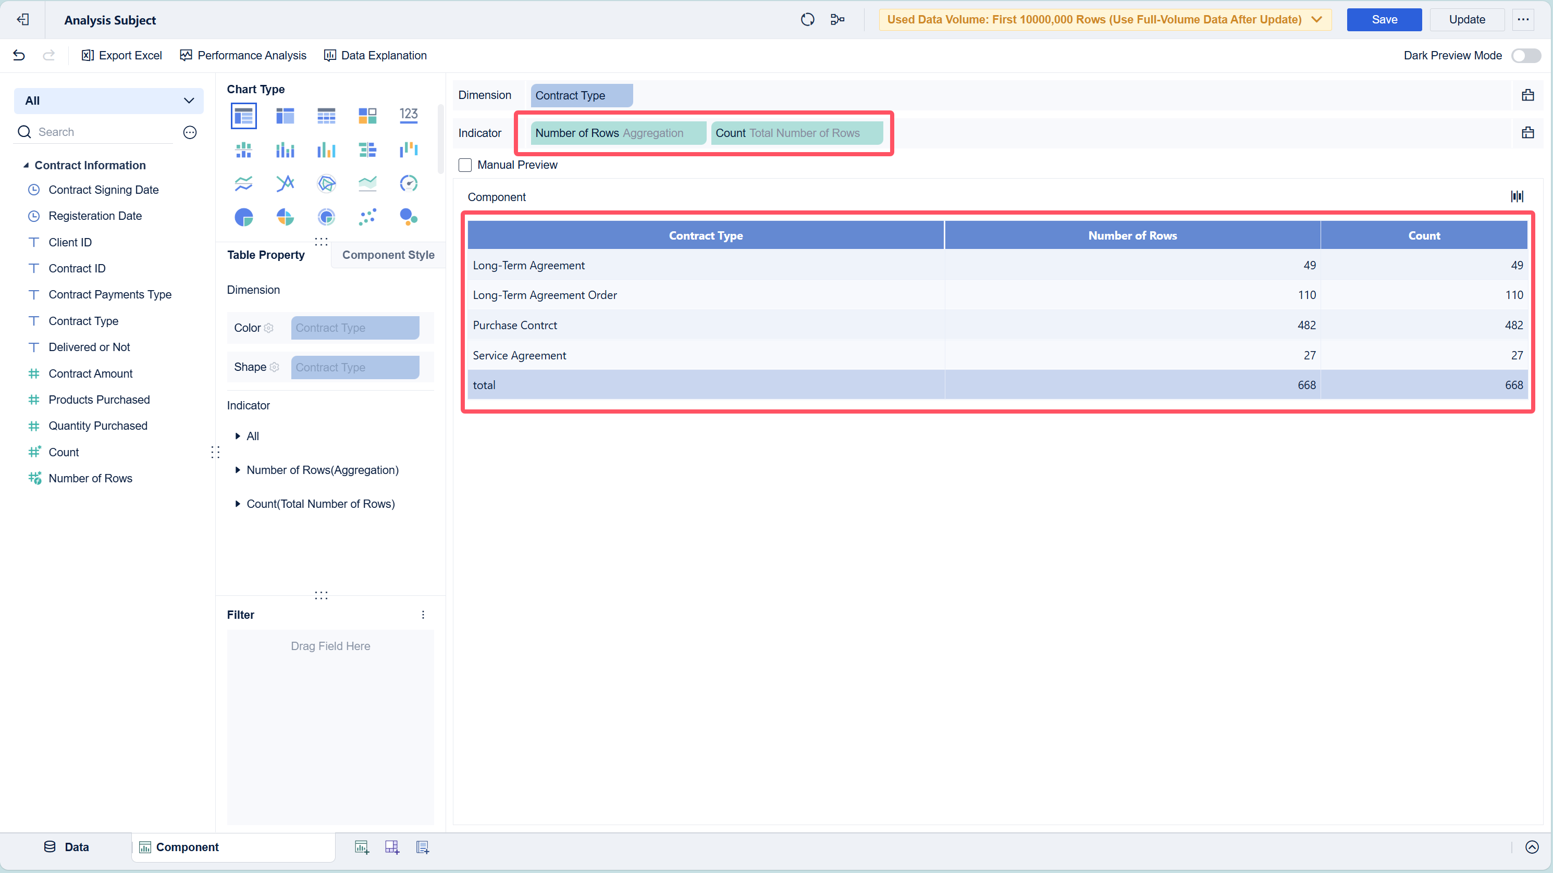1553x873 pixels.
Task: Click the undo icon
Action: tap(19, 55)
